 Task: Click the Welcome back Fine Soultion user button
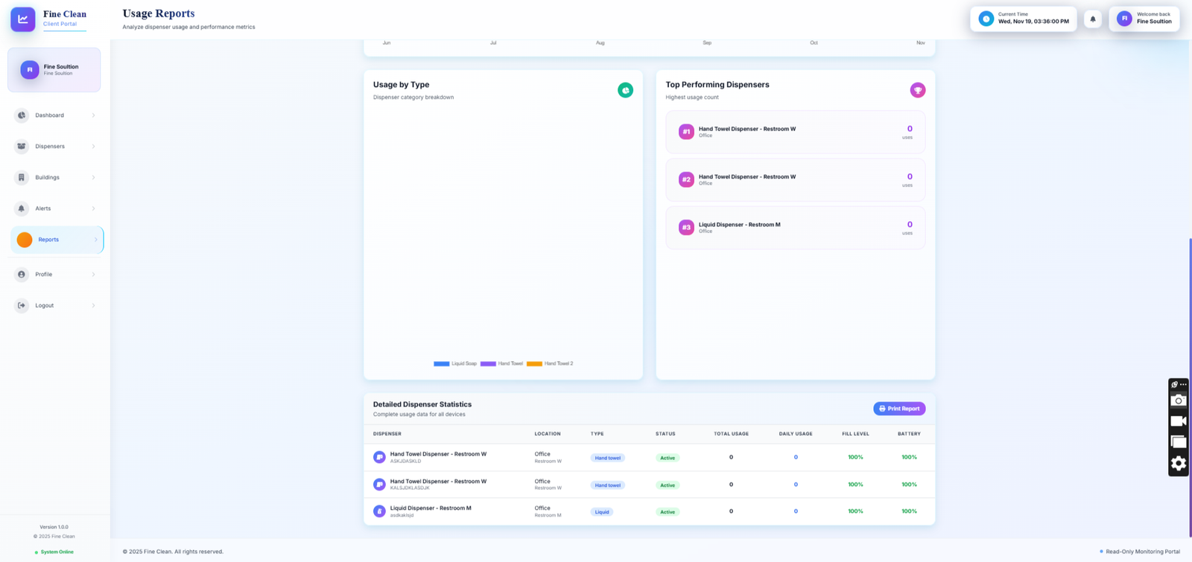[x=1144, y=19]
